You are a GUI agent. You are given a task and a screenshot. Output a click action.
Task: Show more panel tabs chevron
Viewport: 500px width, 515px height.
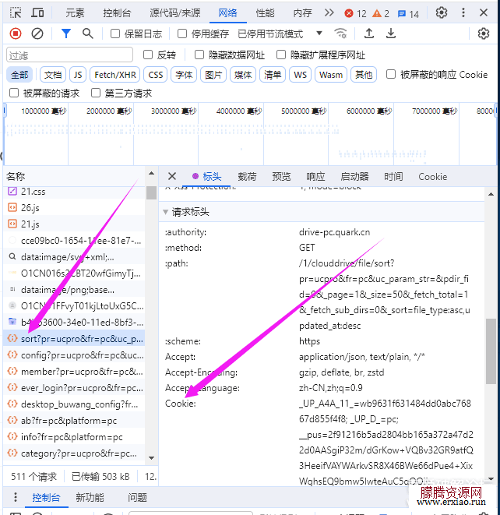tap(329, 12)
